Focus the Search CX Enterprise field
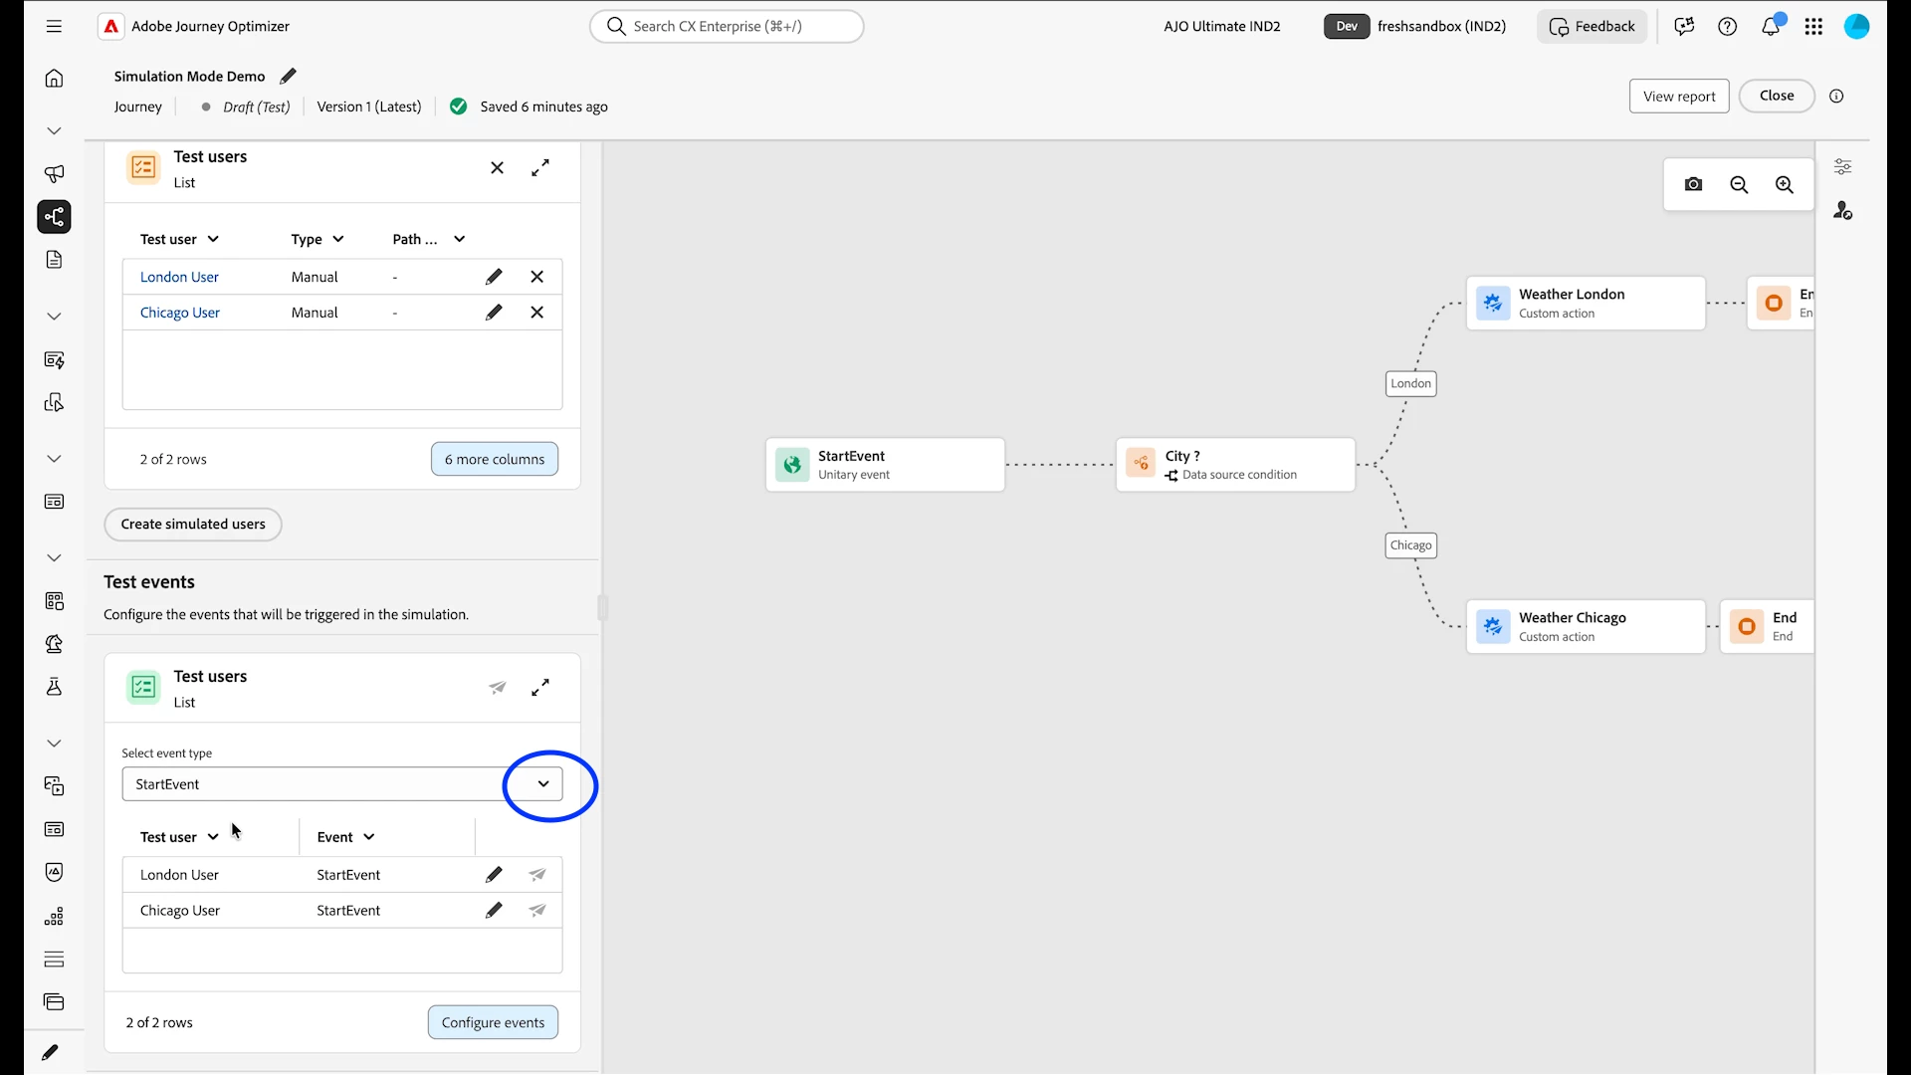Screen dimensions: 1911x1075 727,27
